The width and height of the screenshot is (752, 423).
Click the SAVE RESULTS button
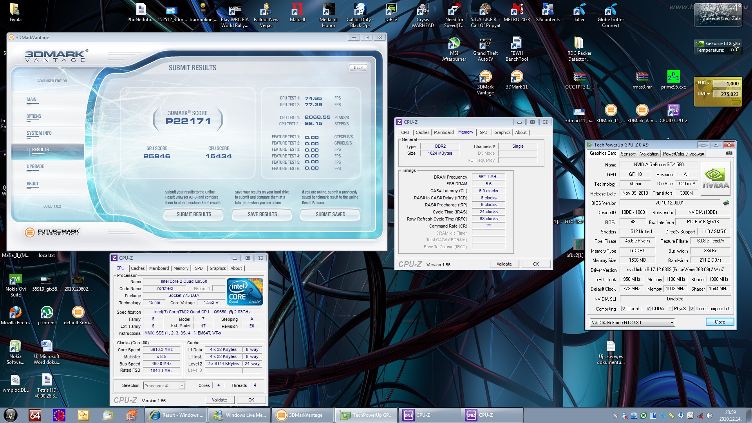262,215
